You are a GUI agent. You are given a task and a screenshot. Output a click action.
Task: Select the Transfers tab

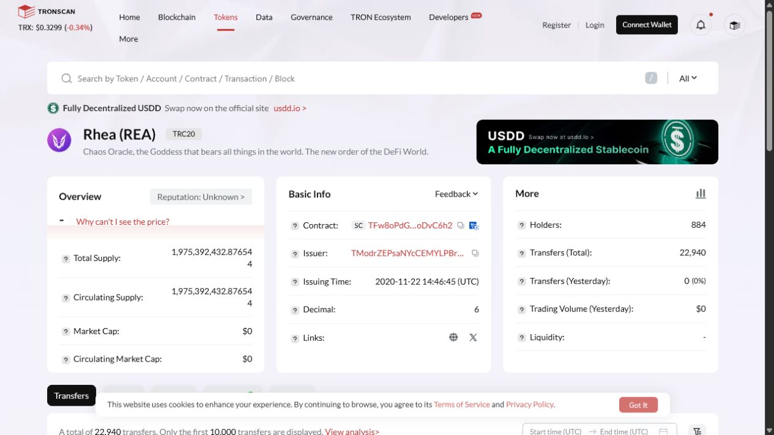[x=72, y=395]
